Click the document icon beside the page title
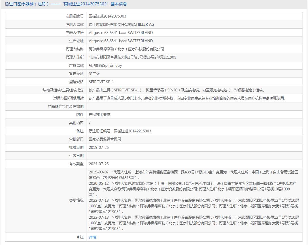The height and width of the screenshot is (245, 308). pyautogui.click(x=7, y=4)
